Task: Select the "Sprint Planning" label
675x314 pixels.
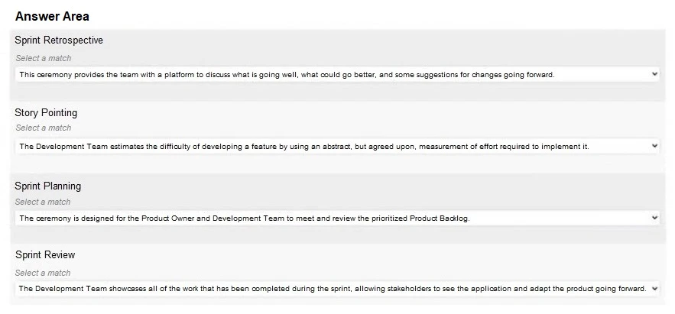Action: (x=47, y=186)
